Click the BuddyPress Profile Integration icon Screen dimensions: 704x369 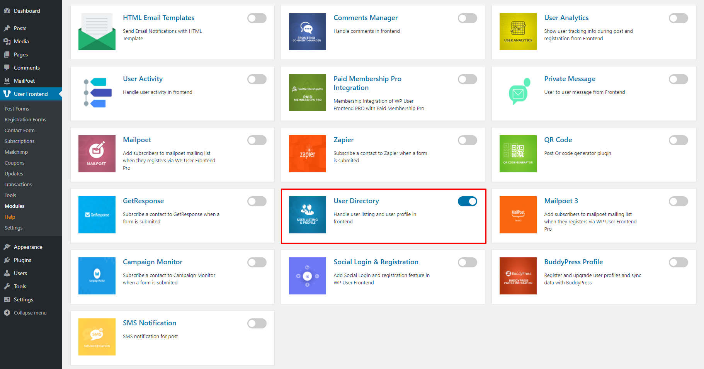pyautogui.click(x=518, y=276)
